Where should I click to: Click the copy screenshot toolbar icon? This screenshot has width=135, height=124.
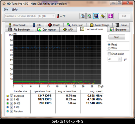point(89,16)
